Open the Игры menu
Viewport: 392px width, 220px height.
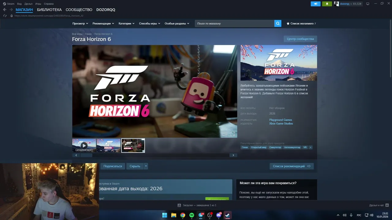[38, 4]
